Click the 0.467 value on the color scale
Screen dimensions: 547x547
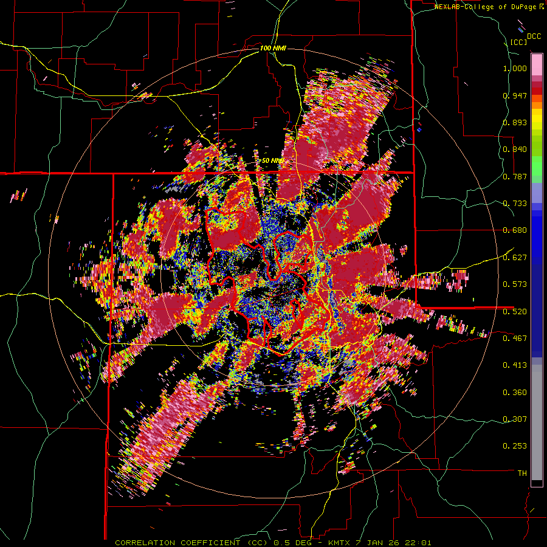click(x=515, y=338)
